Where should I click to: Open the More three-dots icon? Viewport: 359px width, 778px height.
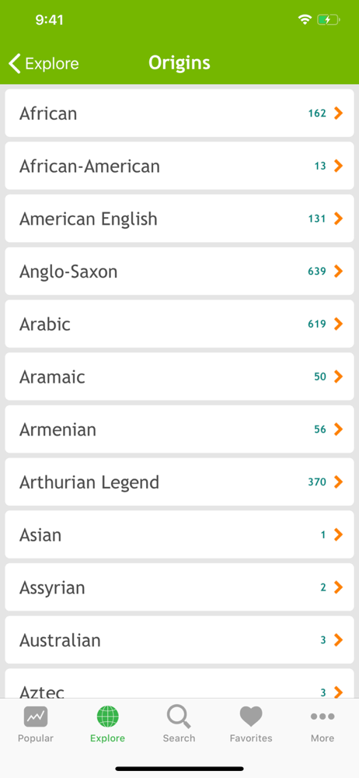[322, 717]
